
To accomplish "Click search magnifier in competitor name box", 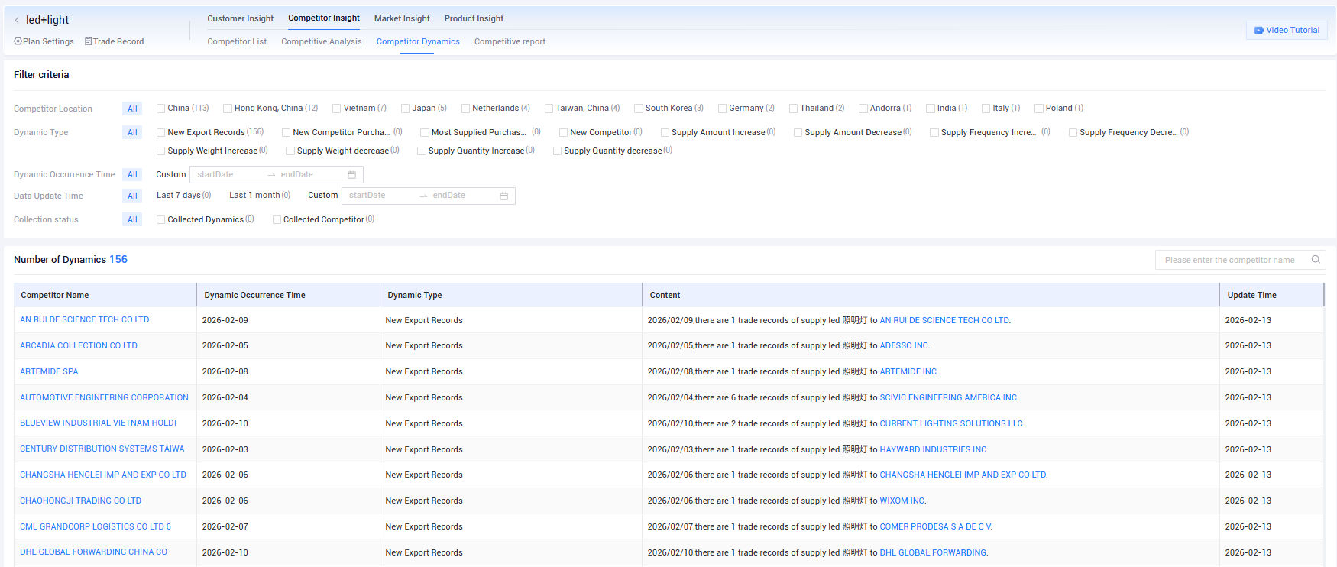I will (x=1316, y=260).
